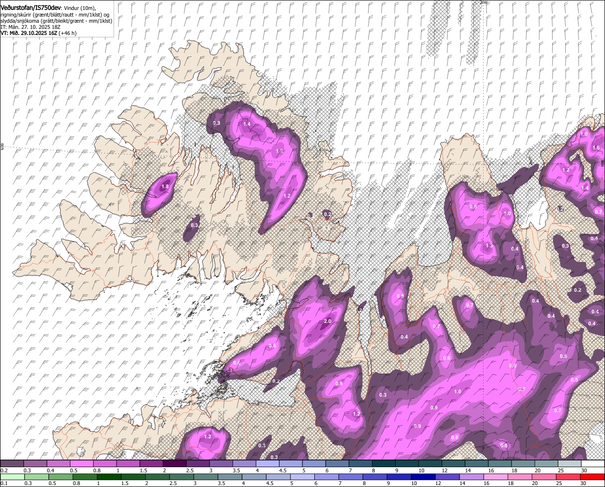Click the 0.5 green swatch in the lower legend row

click(x=60, y=477)
